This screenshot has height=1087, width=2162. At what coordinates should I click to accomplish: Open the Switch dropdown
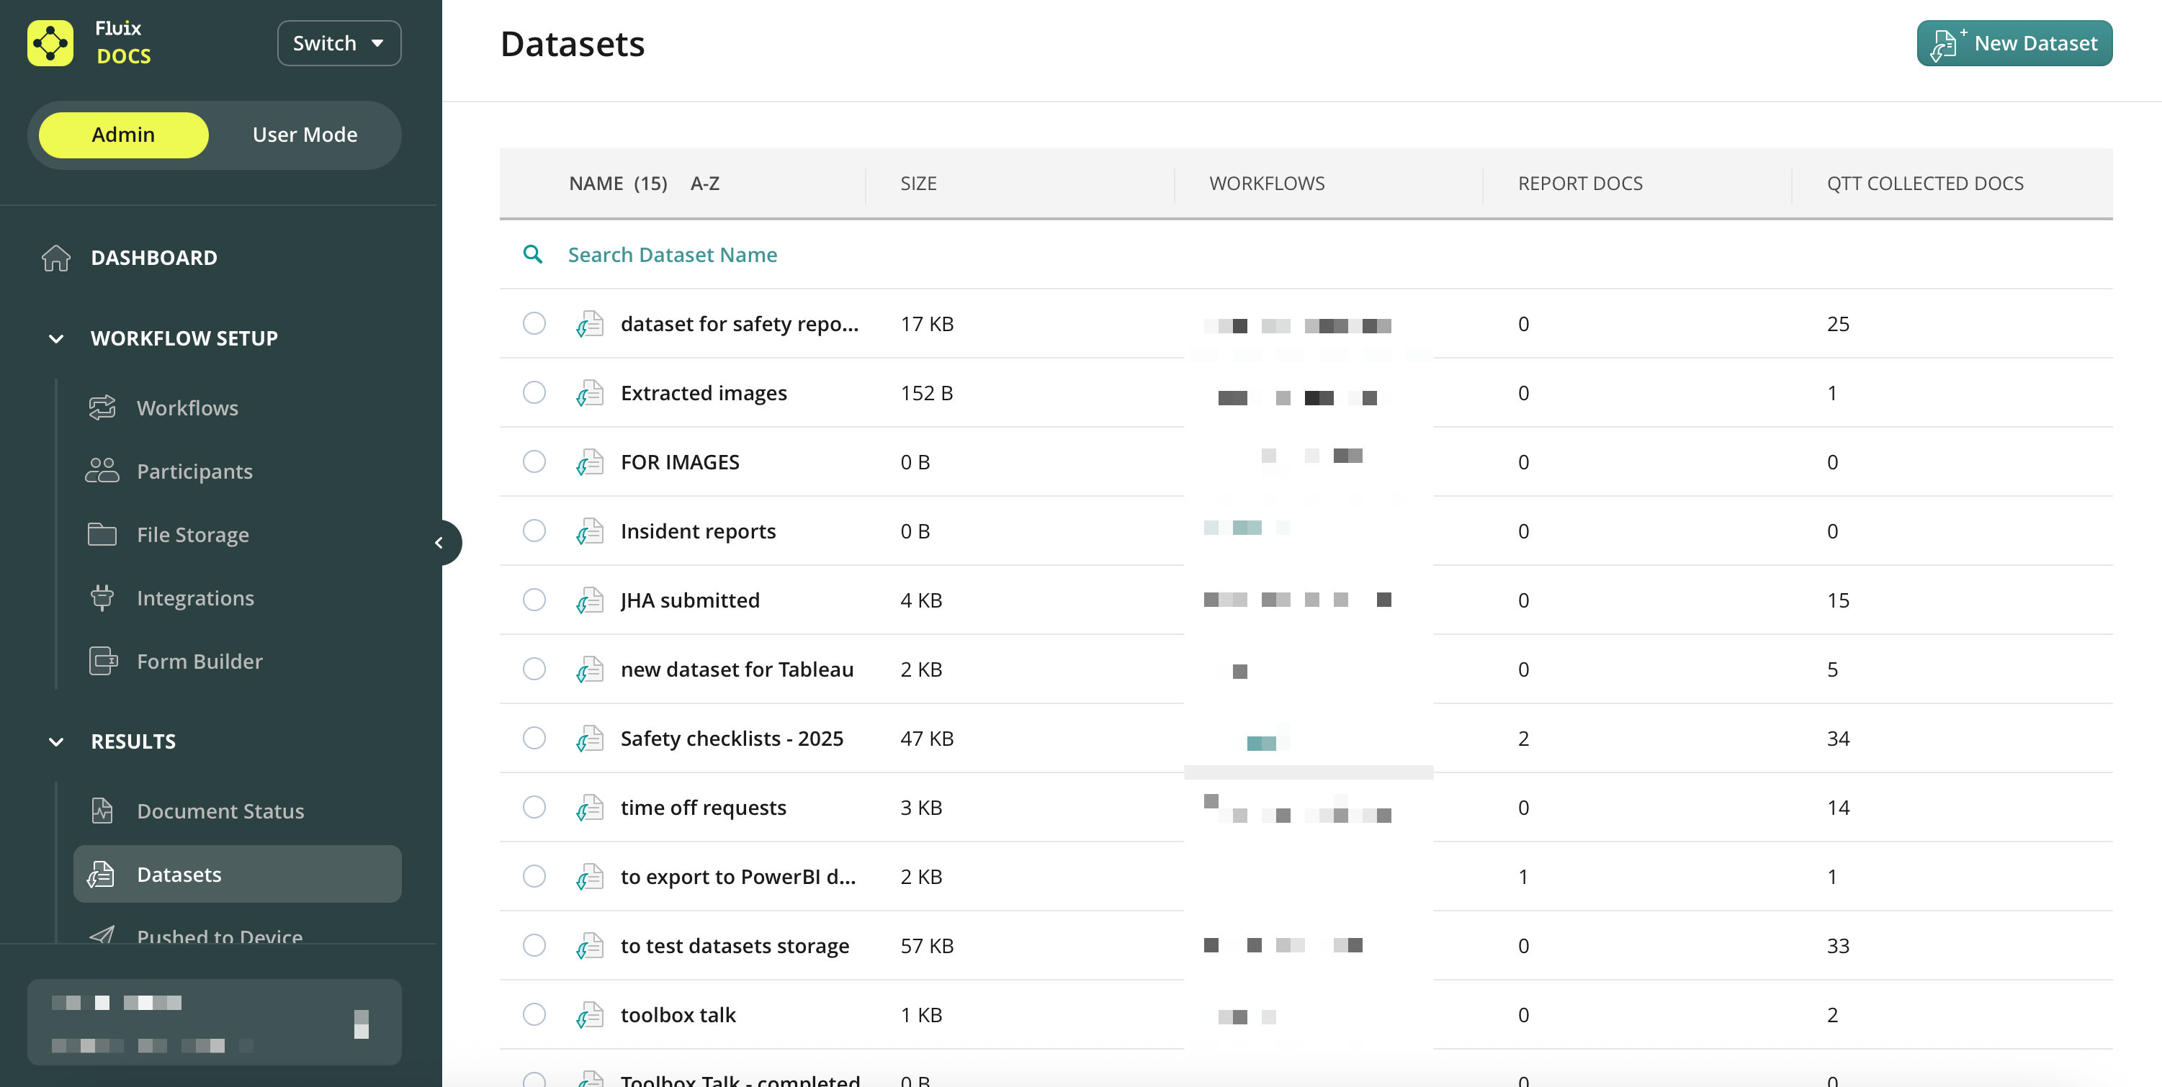coord(338,42)
